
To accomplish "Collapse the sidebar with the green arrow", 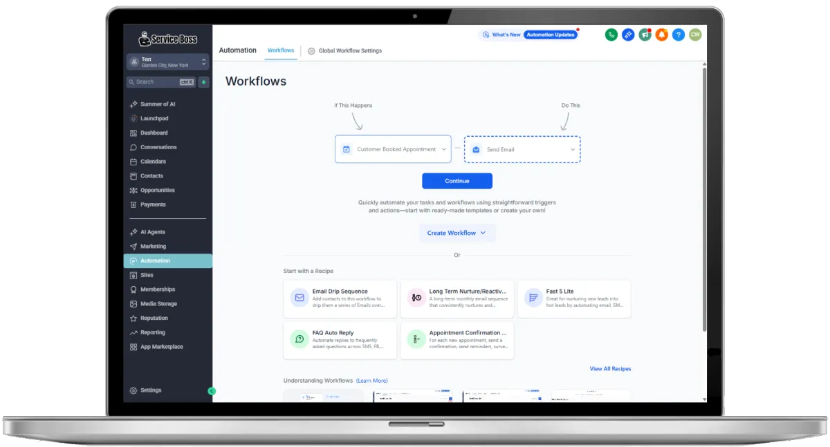I will [x=212, y=391].
